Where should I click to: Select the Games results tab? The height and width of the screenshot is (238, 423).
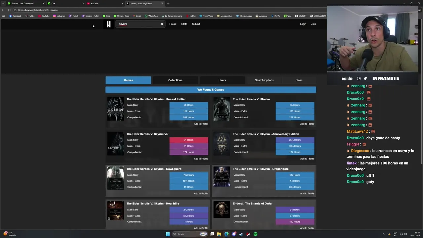[x=128, y=80]
